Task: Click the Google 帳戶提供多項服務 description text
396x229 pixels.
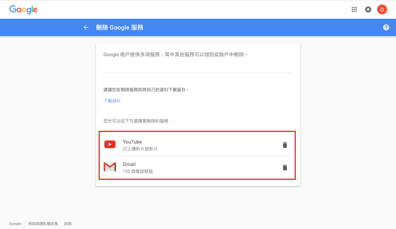Action: click(175, 55)
